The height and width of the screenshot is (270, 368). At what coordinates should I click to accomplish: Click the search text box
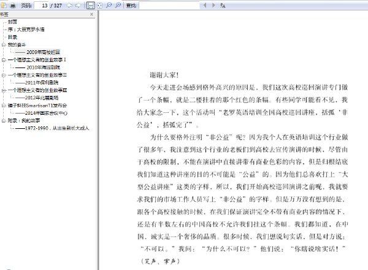coord(169,5)
